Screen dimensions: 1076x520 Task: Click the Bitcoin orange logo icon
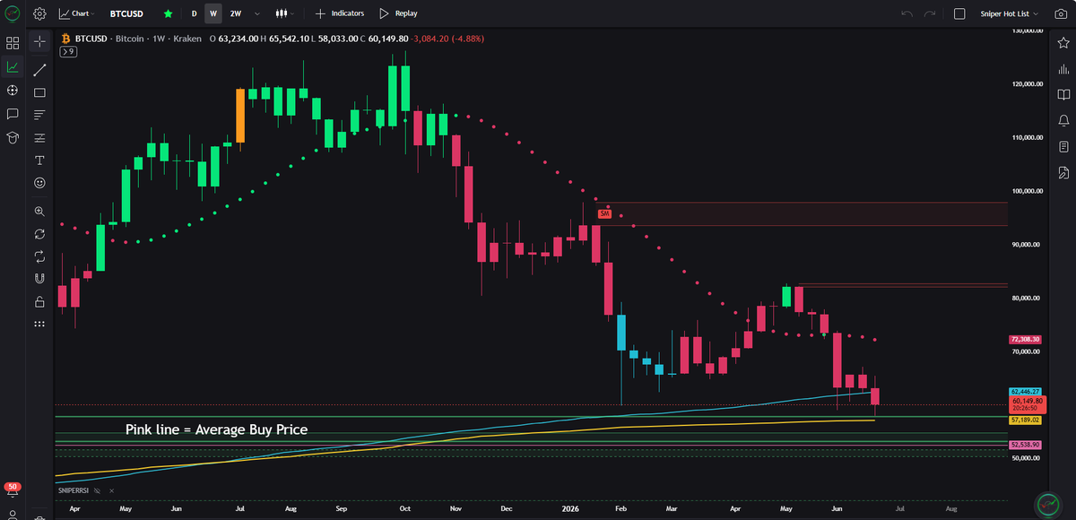(x=65, y=39)
